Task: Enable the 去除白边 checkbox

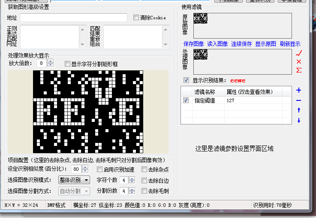Action: (144, 180)
